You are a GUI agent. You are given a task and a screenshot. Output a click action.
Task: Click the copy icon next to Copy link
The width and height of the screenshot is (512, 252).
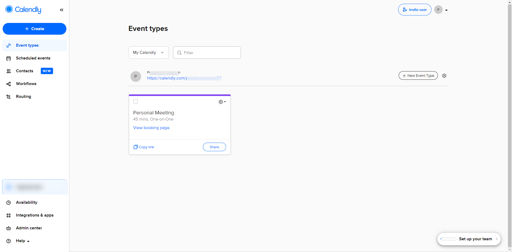click(x=136, y=147)
